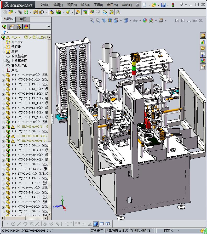Toggle grid snap in bottom toolbar
Viewport: 207px width, 234px height.
(84, 224)
